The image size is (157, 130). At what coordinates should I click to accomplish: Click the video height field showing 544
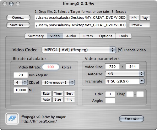click(133, 67)
